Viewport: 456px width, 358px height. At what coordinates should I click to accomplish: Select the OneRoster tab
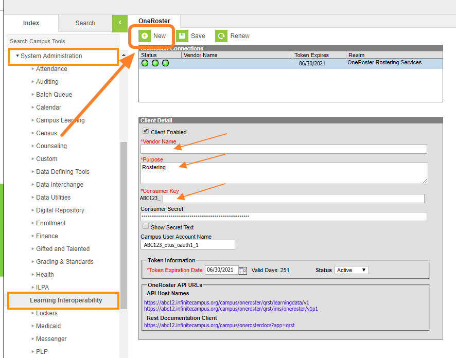154,21
